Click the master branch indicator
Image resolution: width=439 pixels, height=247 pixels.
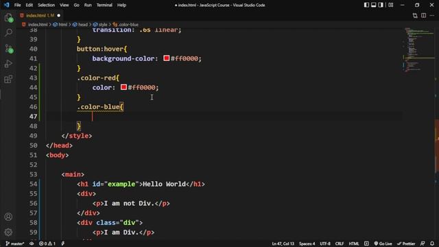tap(15, 244)
